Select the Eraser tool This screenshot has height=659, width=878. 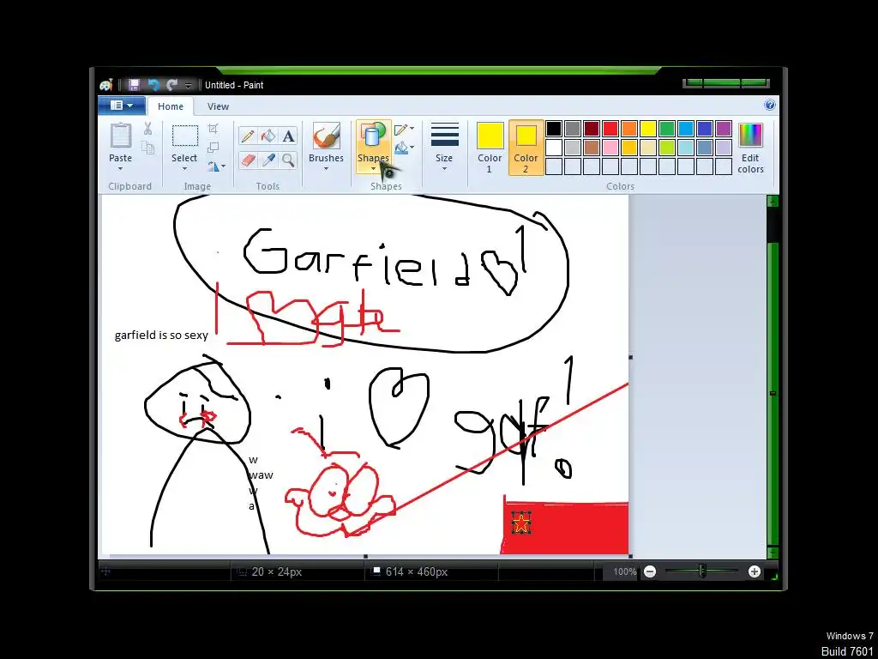[x=248, y=160]
